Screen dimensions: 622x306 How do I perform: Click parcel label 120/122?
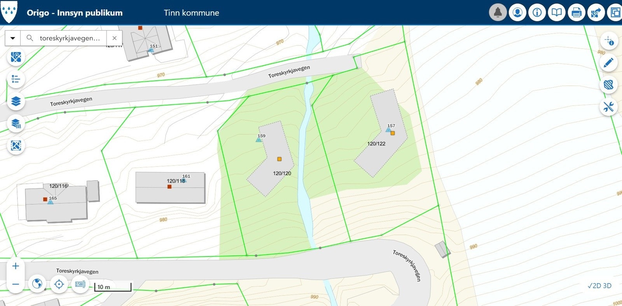[x=376, y=143]
